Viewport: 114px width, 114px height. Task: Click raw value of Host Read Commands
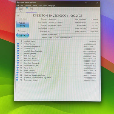pyautogui.click(x=90, y=61)
